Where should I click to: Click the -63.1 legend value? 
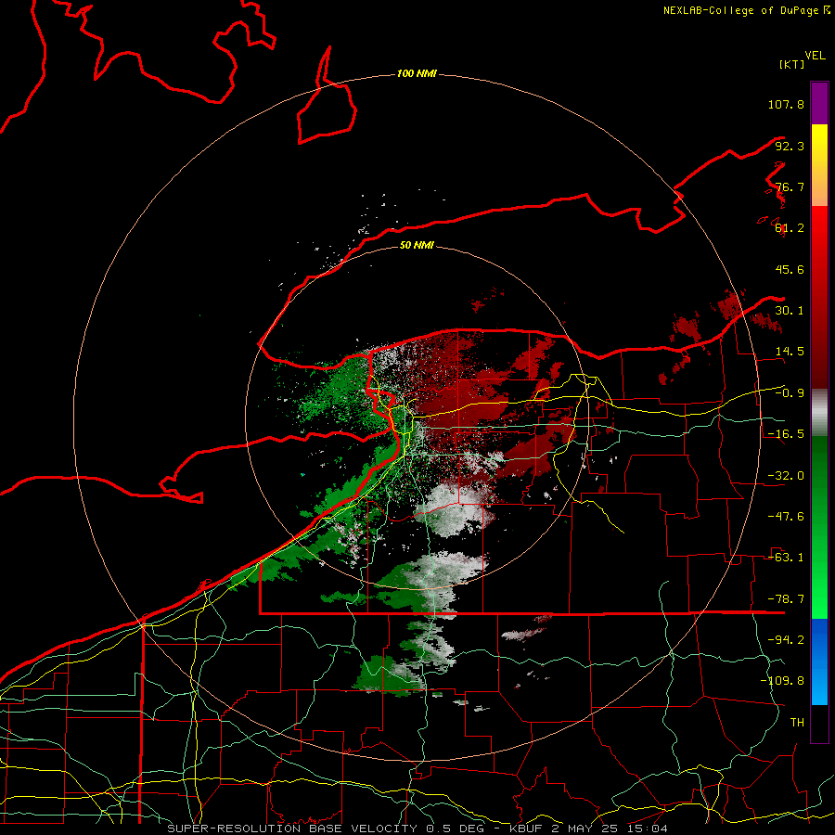(x=786, y=558)
